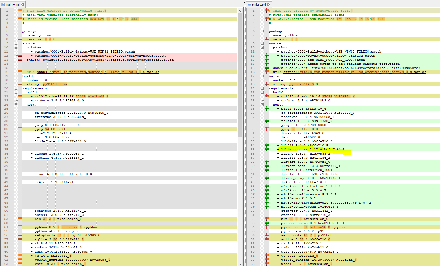Viewport: 440px width, 266px height.
Task: Click the save icon on the left meta.yaml tab
Action: click(3, 5)
